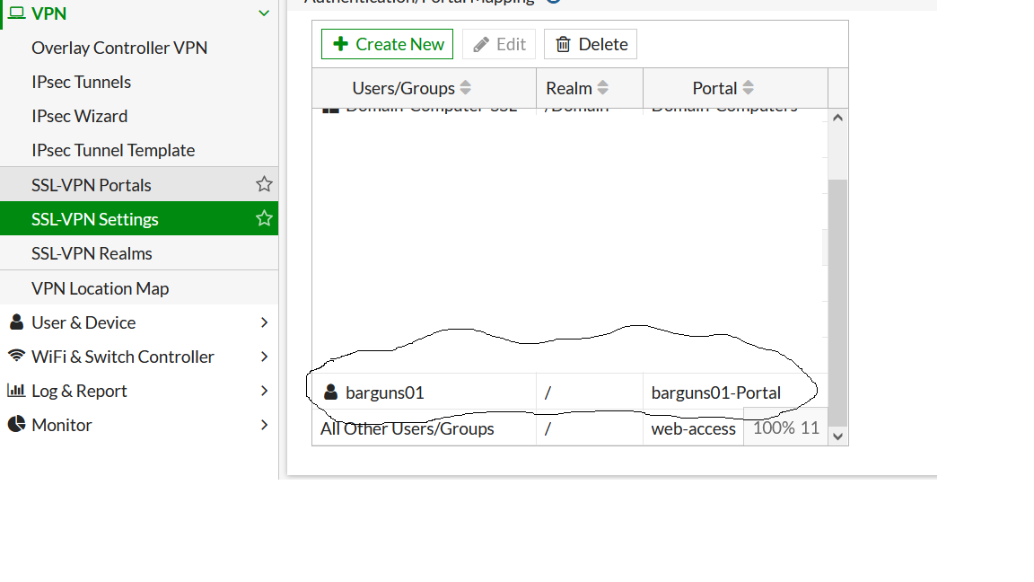Sort by Realm column arrows
This screenshot has height=582, width=1034.
tap(603, 88)
